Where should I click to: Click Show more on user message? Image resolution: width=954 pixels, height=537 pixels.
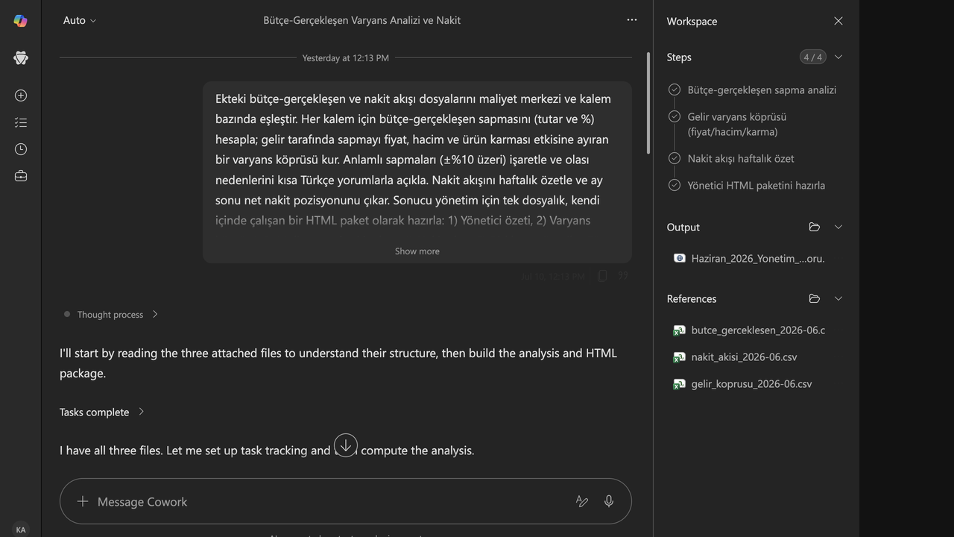pos(417,251)
